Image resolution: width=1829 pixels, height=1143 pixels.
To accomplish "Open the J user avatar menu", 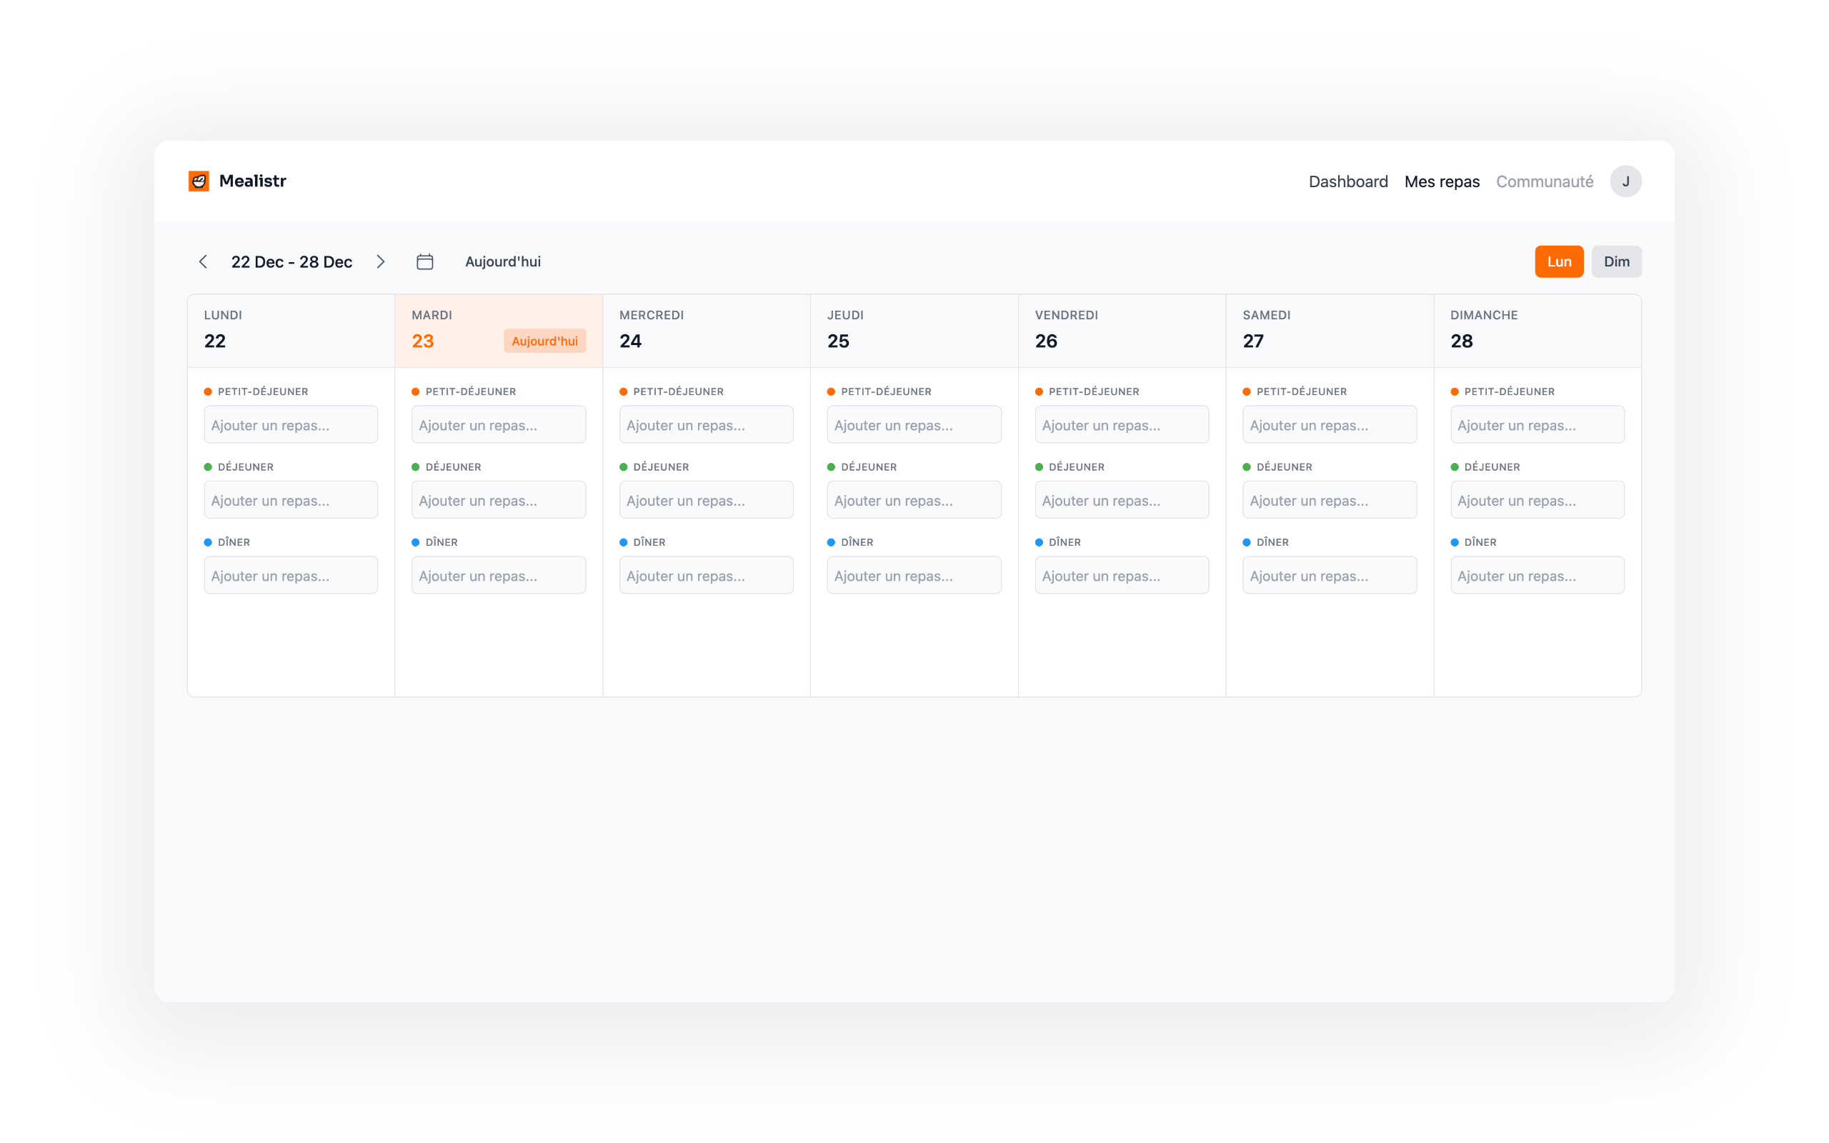I will click(x=1625, y=181).
